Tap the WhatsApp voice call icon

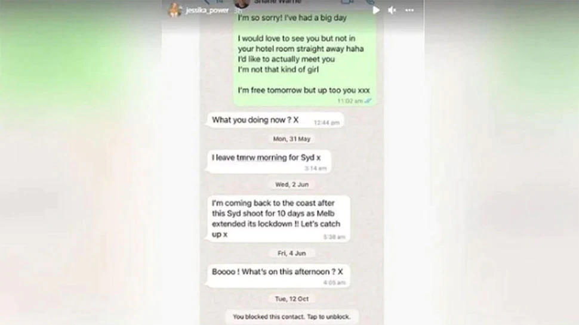click(x=369, y=2)
